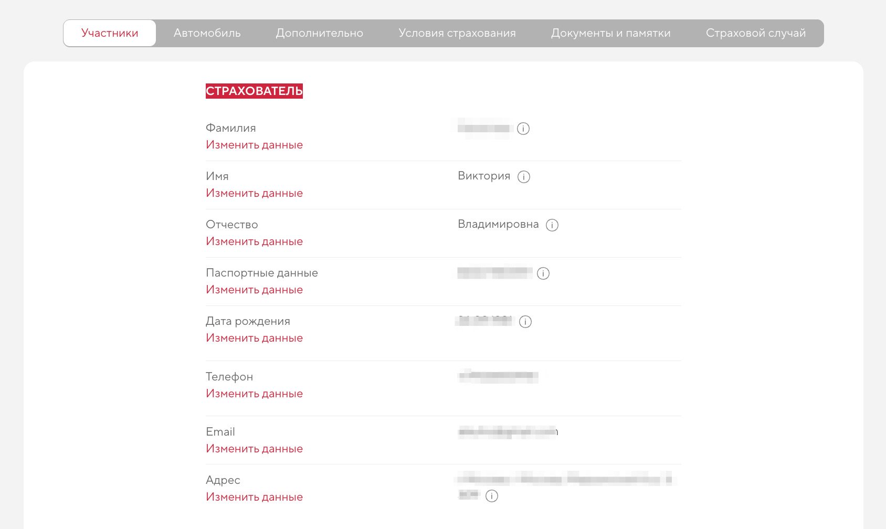Viewport: 886px width, 529px height.
Task: Switch to the Автомобиль tab
Action: (x=207, y=33)
